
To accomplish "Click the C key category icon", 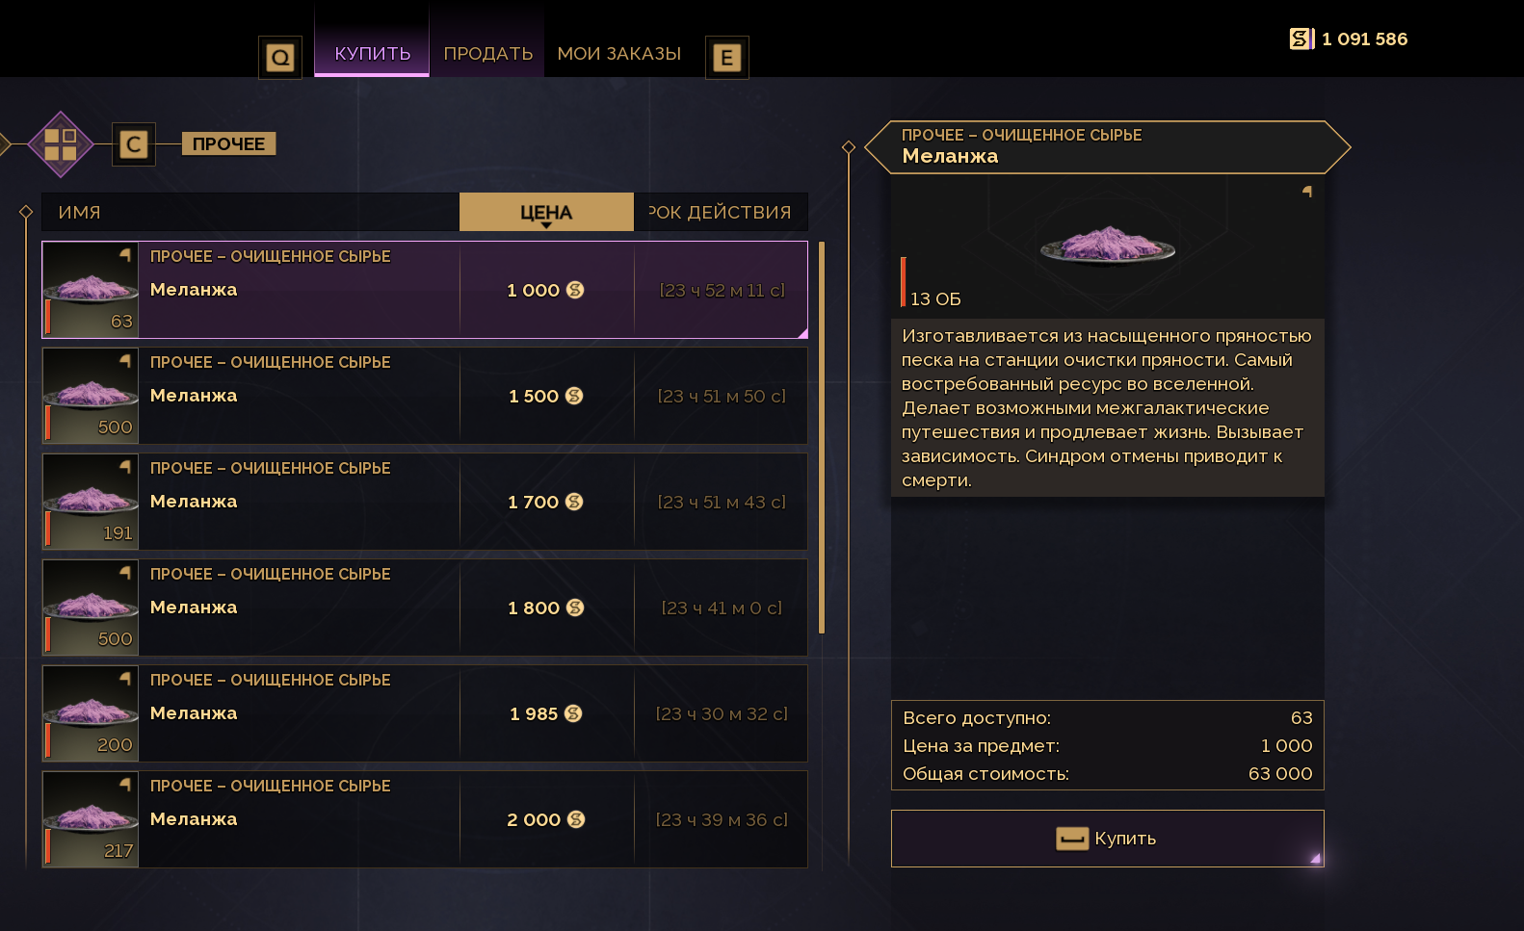I will coord(134,144).
